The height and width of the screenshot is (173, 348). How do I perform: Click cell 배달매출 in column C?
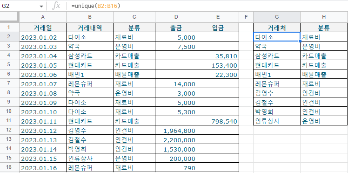tap(134, 75)
